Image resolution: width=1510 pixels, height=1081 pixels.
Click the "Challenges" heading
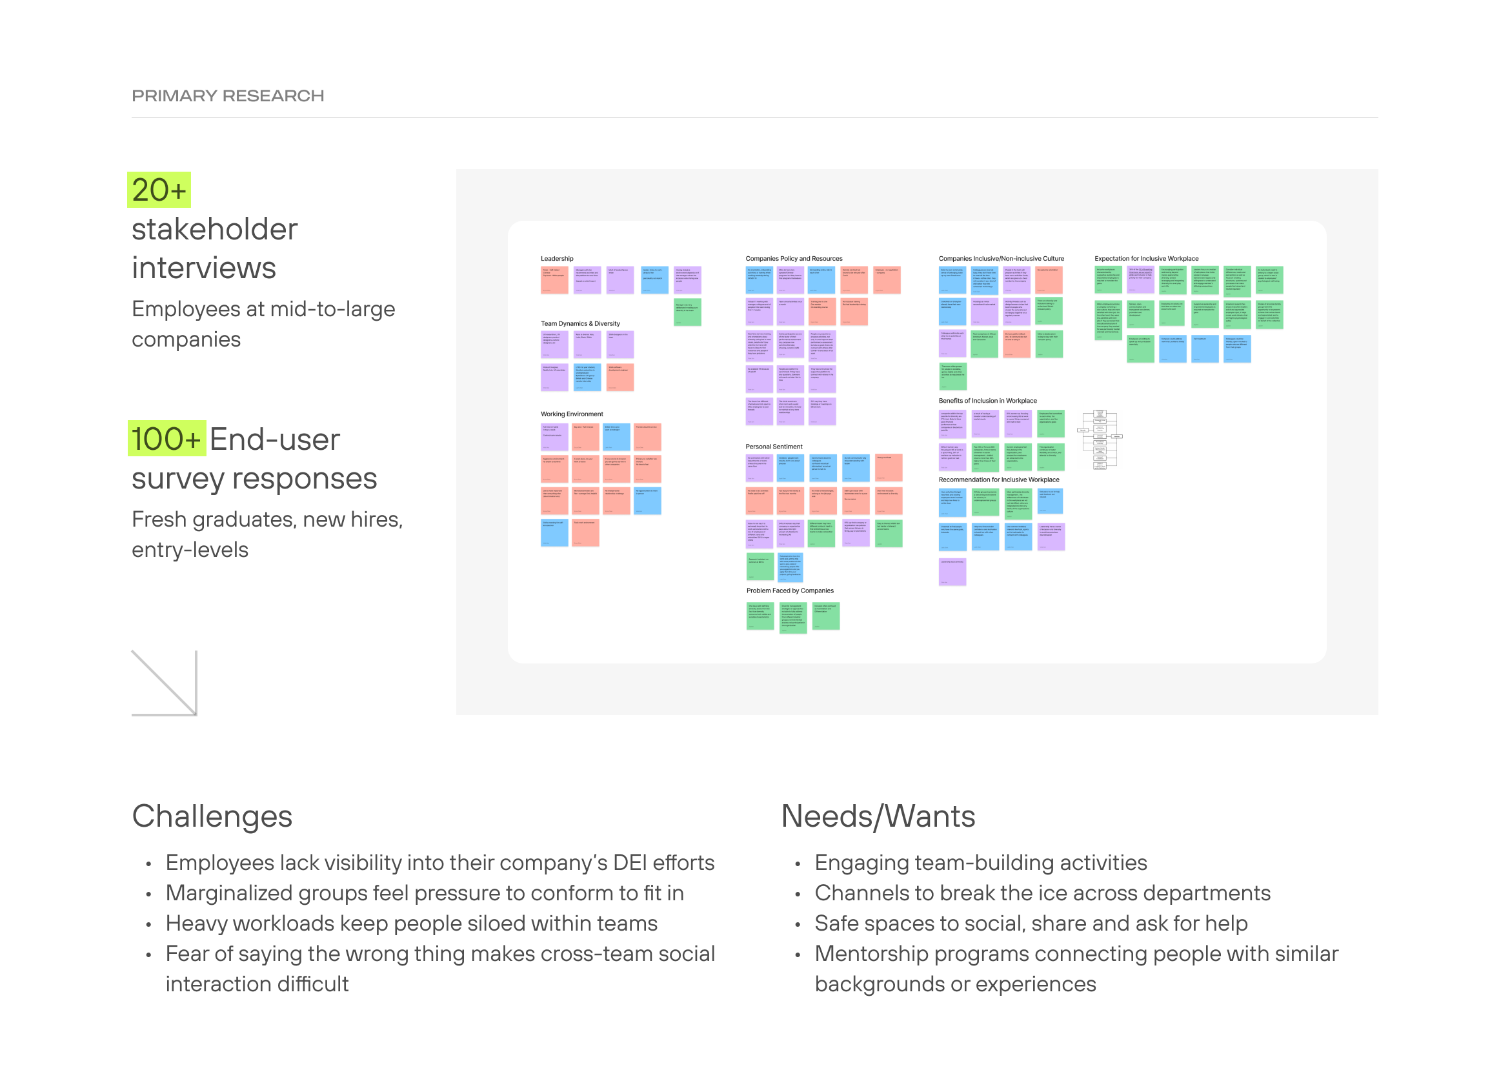(x=212, y=816)
